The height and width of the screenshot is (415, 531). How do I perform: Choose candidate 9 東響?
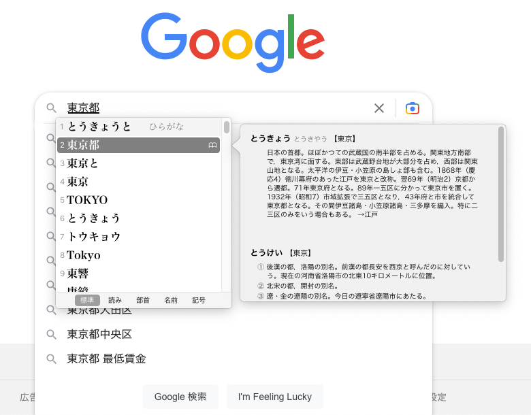[x=139, y=273]
